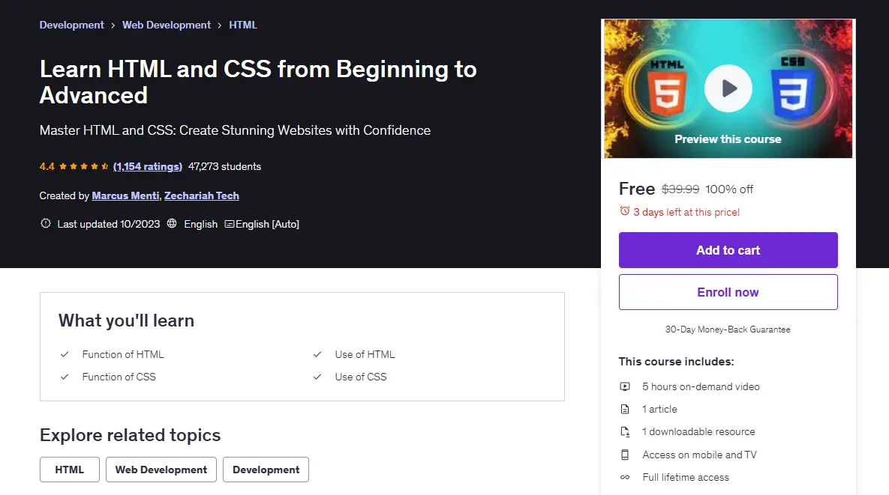
Task: Click the This course includes heading
Action: point(676,362)
